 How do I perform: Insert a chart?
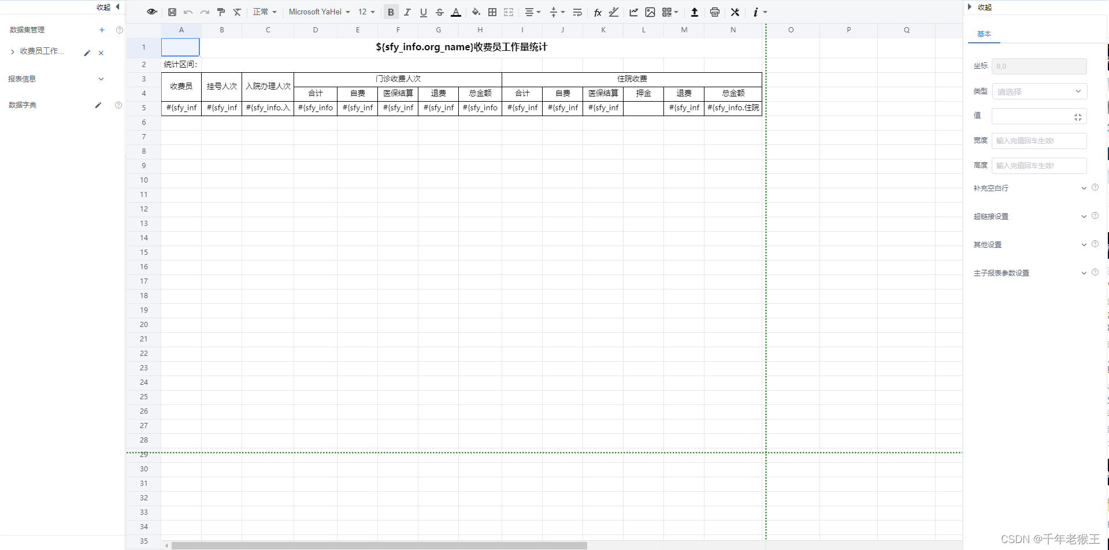634,12
